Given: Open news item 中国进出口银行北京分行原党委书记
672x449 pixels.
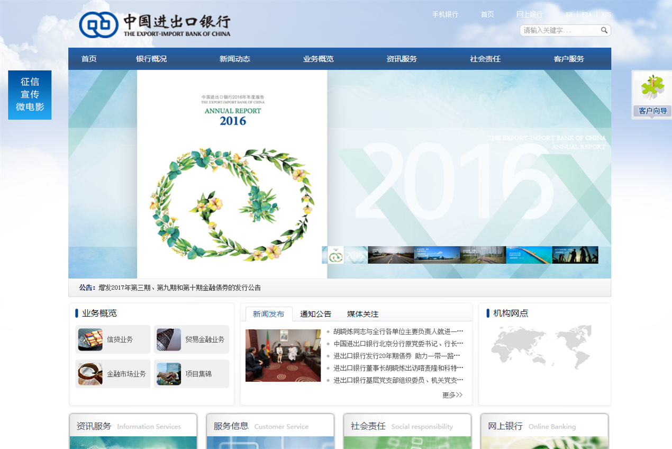Looking at the screenshot, I should point(398,344).
